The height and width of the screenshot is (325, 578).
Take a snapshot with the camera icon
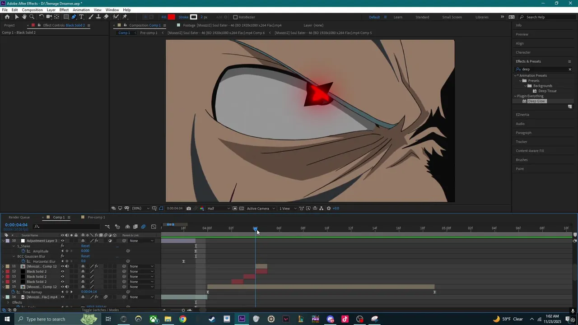(189, 209)
